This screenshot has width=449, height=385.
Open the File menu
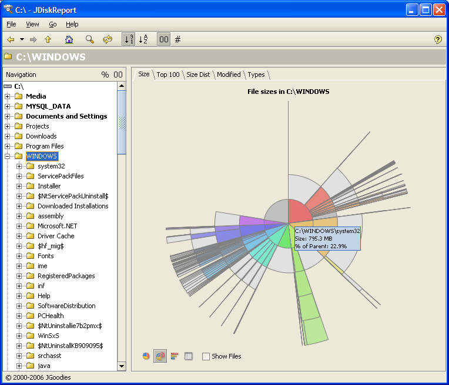[x=11, y=24]
